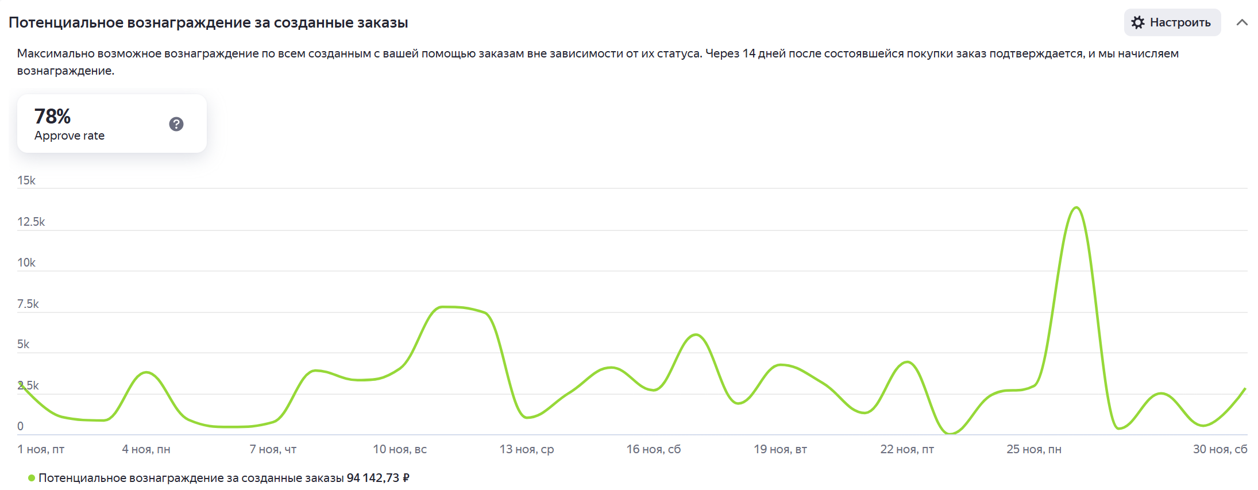
Task: Click the green legend dot for the series
Action: point(32,478)
